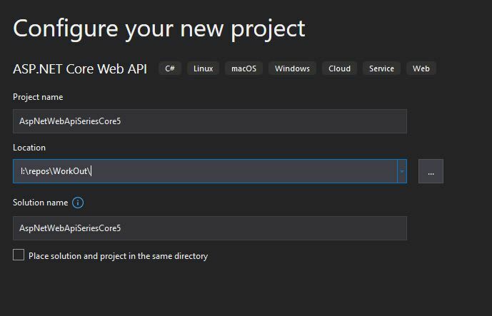492x316 pixels.
Task: Select the C# language tag
Action: coord(170,68)
